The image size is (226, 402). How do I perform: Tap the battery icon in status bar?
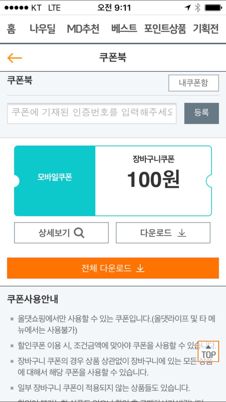click(x=213, y=8)
